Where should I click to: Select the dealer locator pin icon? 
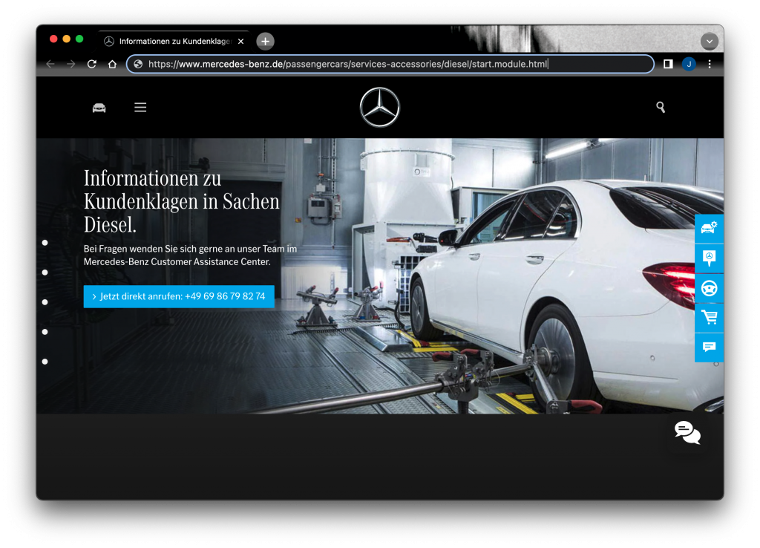[x=709, y=258]
